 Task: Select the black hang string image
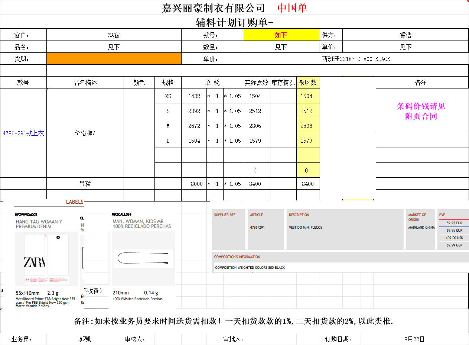tap(143, 258)
